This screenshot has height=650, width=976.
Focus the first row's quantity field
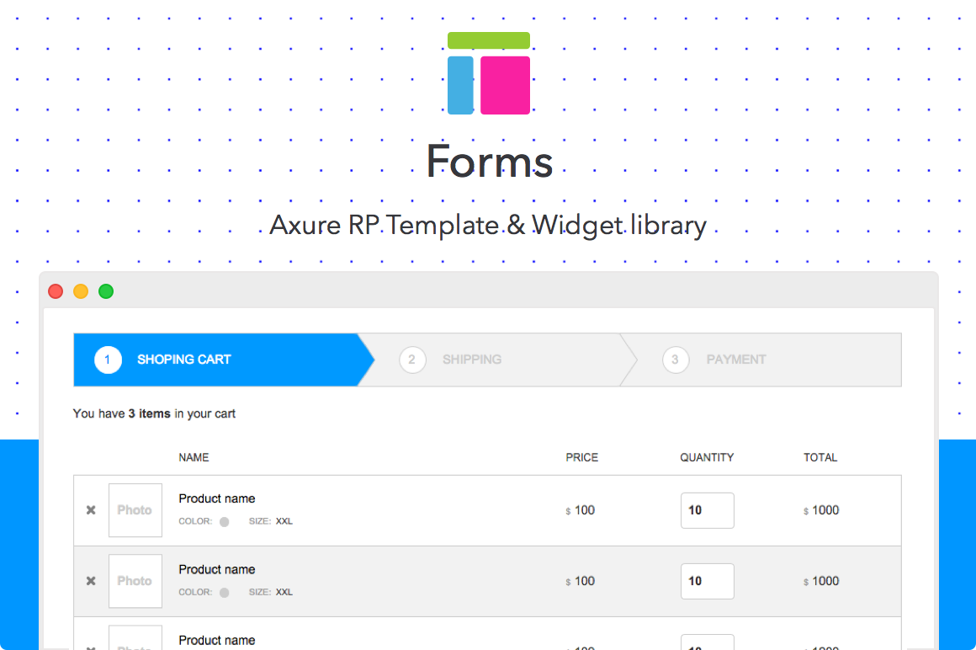707,510
